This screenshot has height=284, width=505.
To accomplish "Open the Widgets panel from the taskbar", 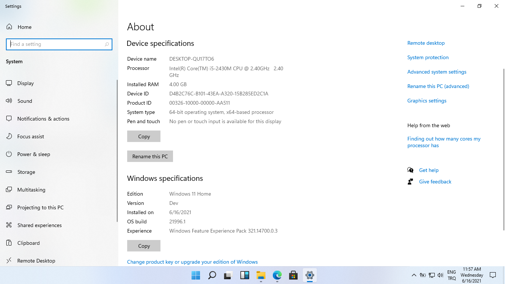I will [x=245, y=275].
